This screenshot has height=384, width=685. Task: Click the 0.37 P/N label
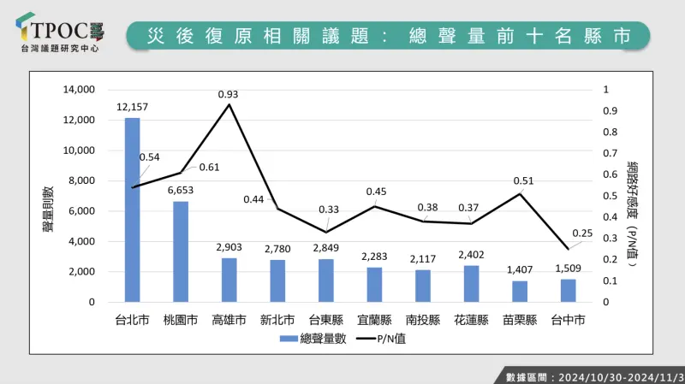coord(468,208)
